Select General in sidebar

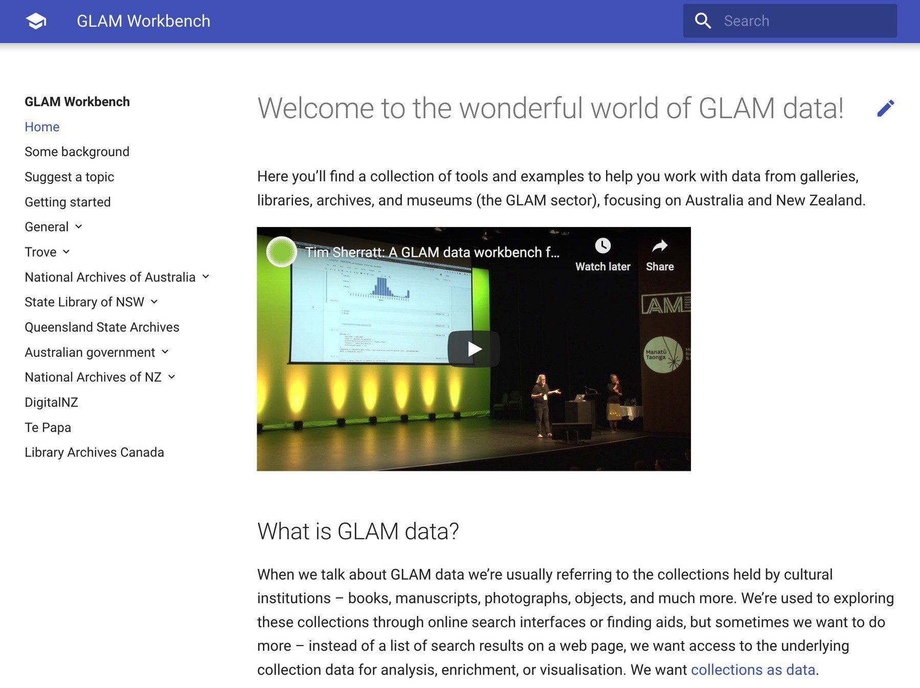point(47,227)
